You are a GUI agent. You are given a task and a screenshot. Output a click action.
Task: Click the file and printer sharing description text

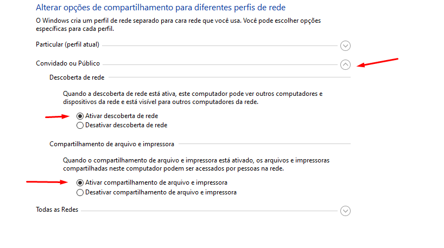click(196, 165)
